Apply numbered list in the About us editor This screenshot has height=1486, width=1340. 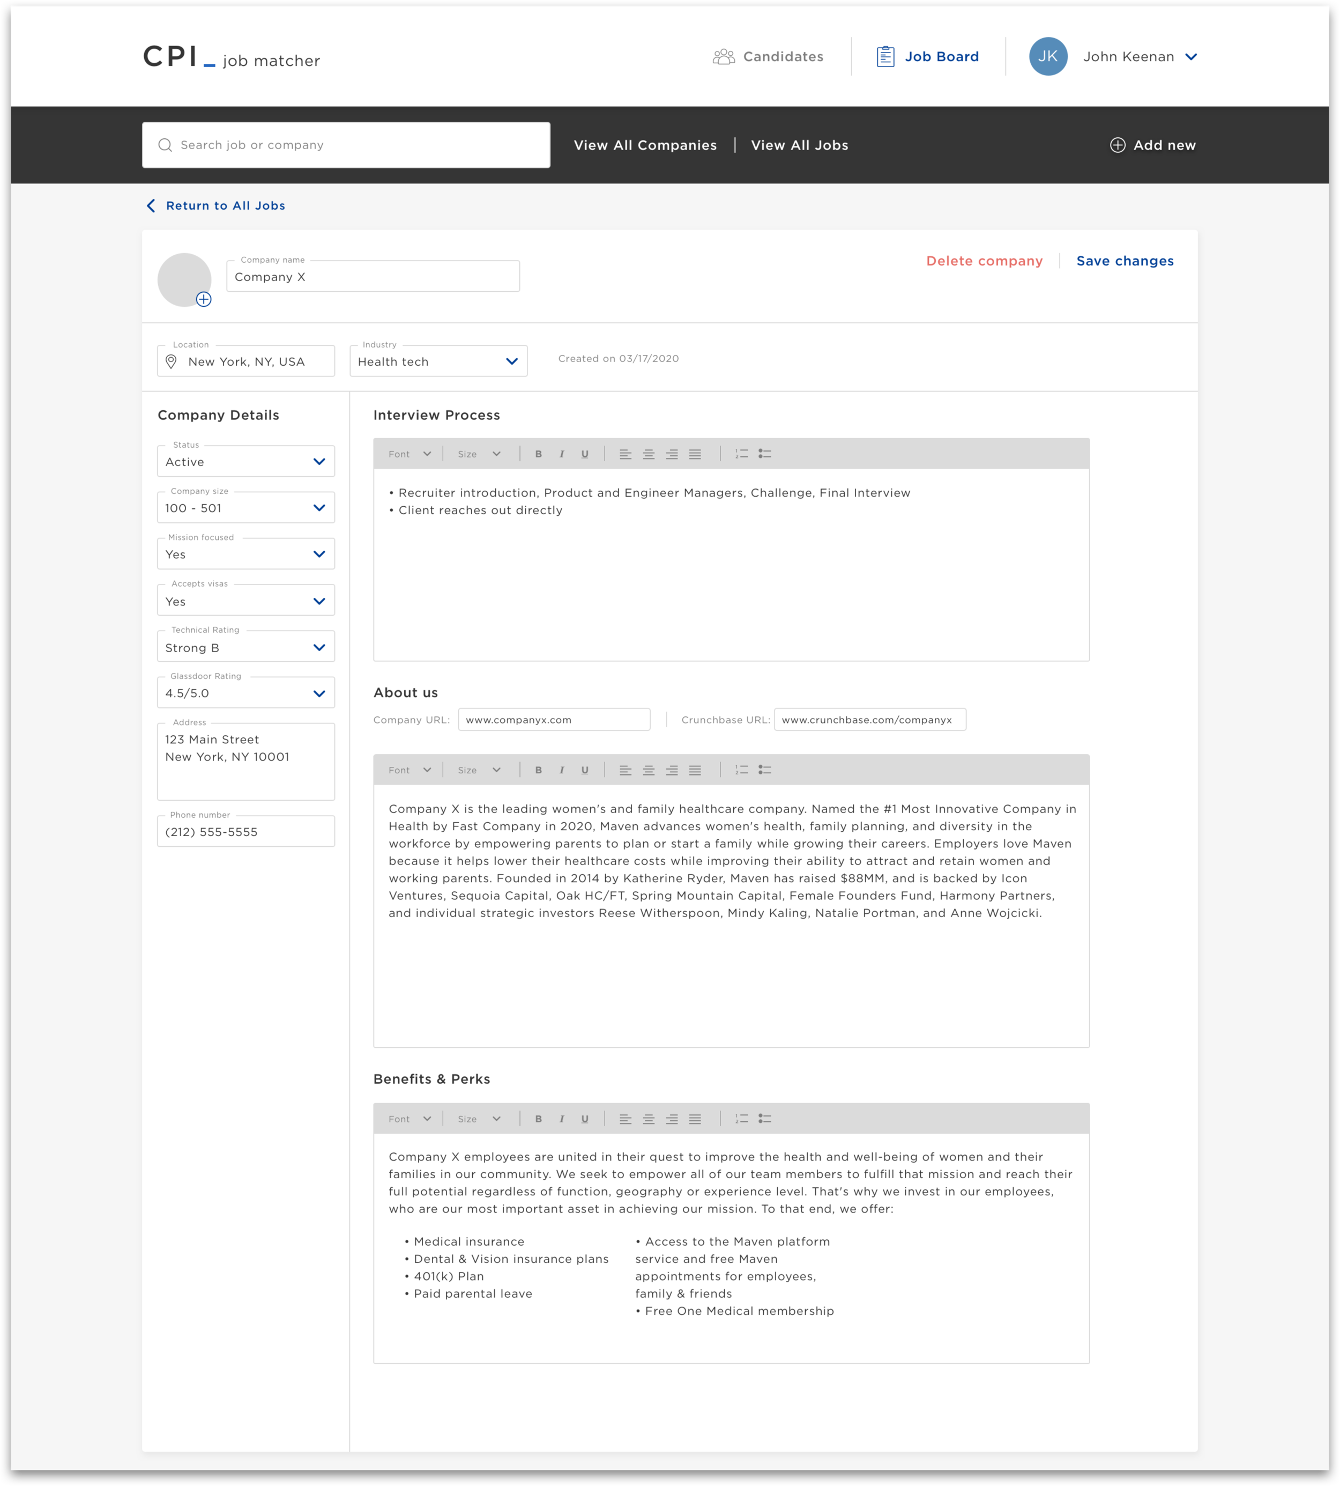741,769
